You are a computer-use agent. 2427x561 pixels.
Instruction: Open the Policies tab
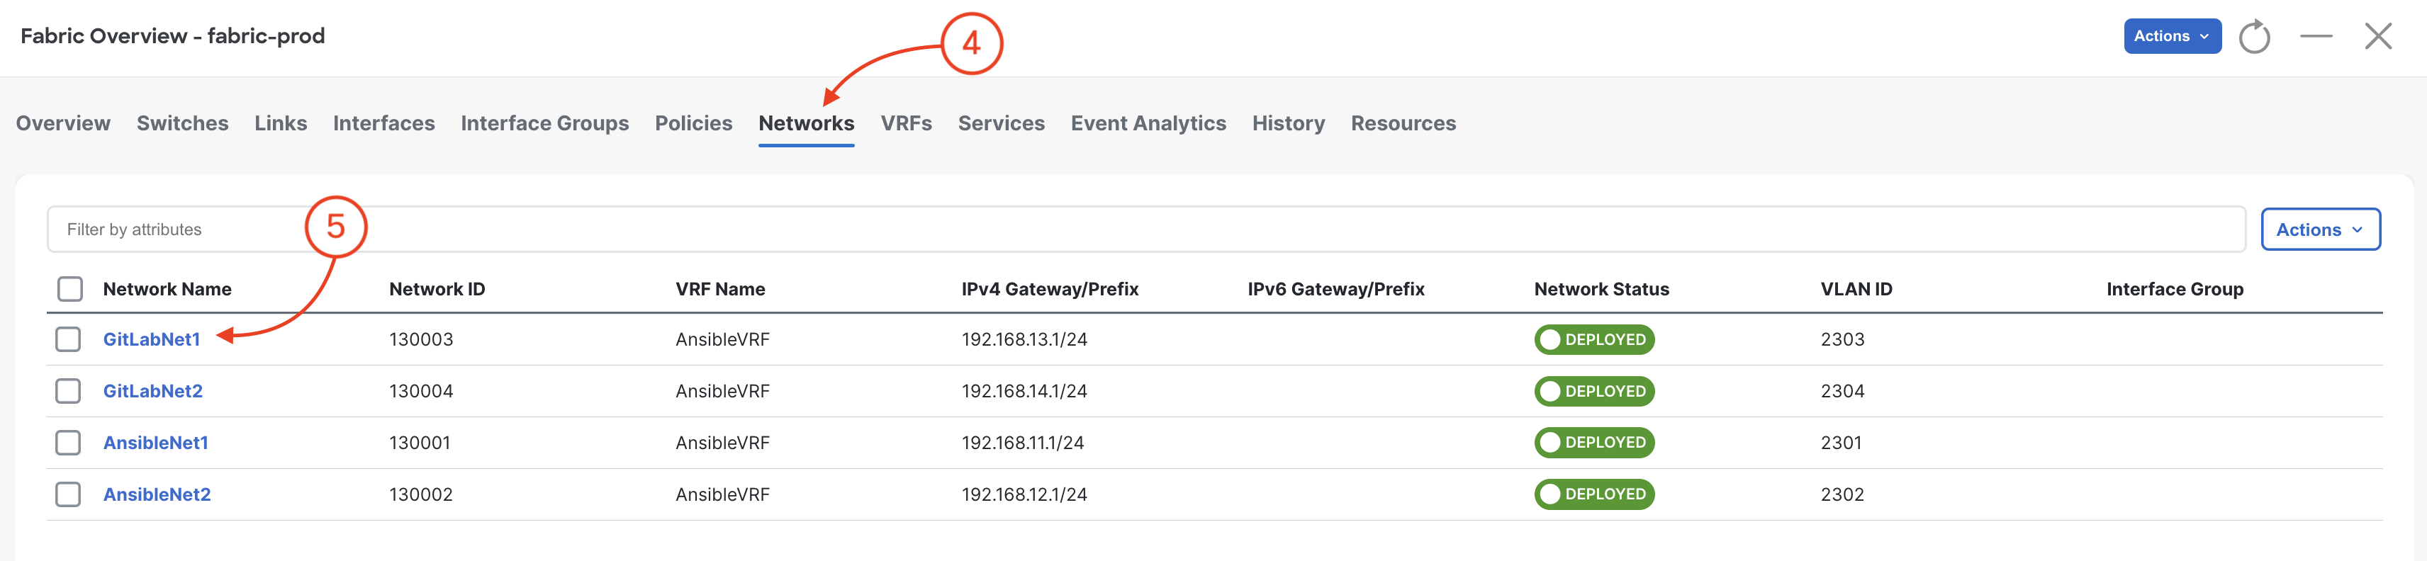click(x=693, y=123)
